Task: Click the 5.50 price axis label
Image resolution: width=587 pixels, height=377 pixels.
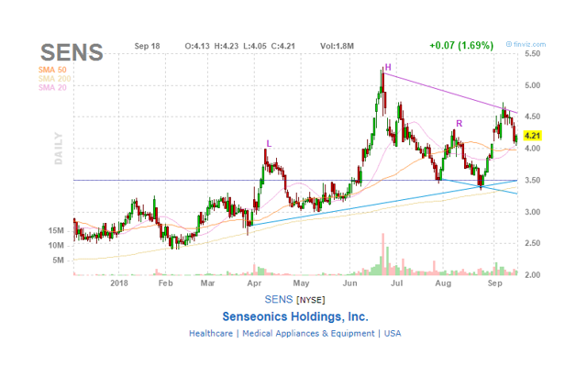Action: [x=532, y=54]
